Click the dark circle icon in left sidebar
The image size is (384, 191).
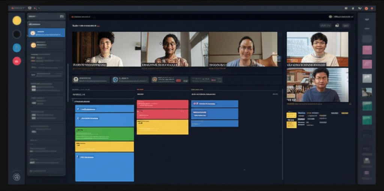click(17, 34)
